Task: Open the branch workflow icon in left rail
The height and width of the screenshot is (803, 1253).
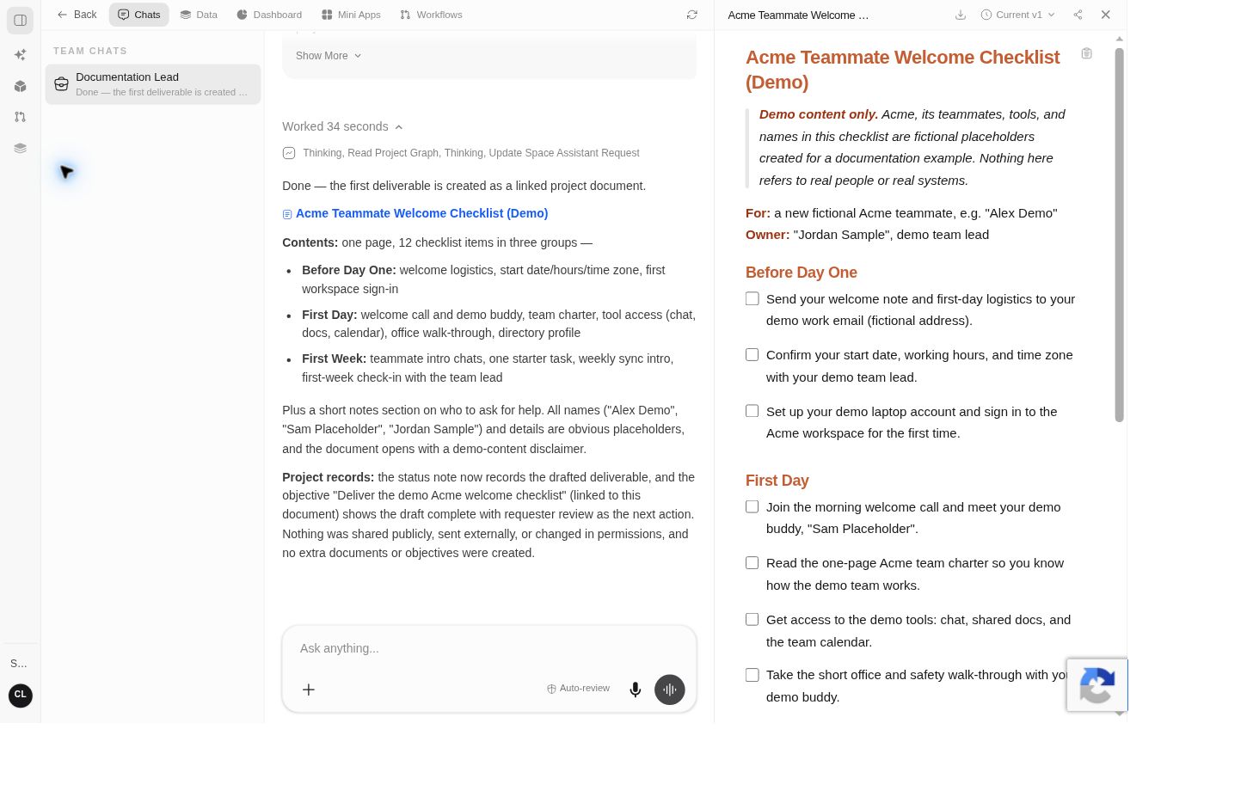Action: tap(20, 117)
